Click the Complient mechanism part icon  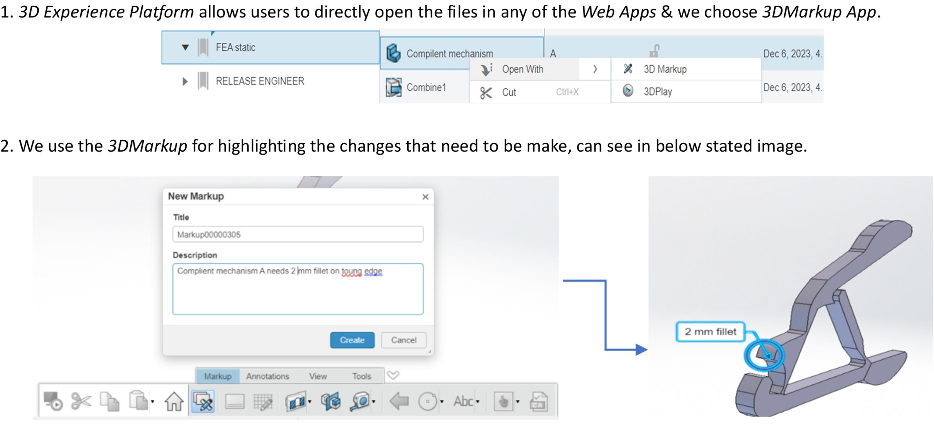point(393,53)
